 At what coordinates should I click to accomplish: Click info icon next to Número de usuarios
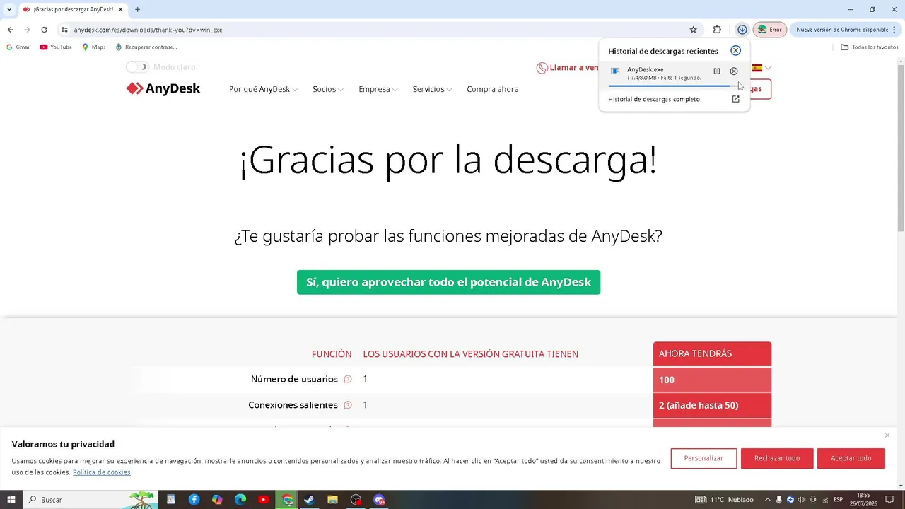tap(348, 380)
